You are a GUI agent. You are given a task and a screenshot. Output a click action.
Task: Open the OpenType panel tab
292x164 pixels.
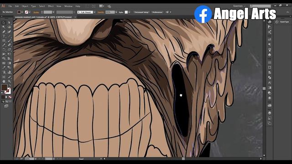(282, 22)
